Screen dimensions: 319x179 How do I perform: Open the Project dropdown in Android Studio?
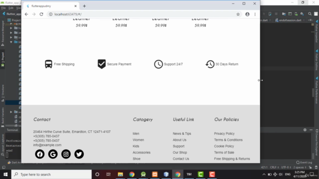click(14, 20)
